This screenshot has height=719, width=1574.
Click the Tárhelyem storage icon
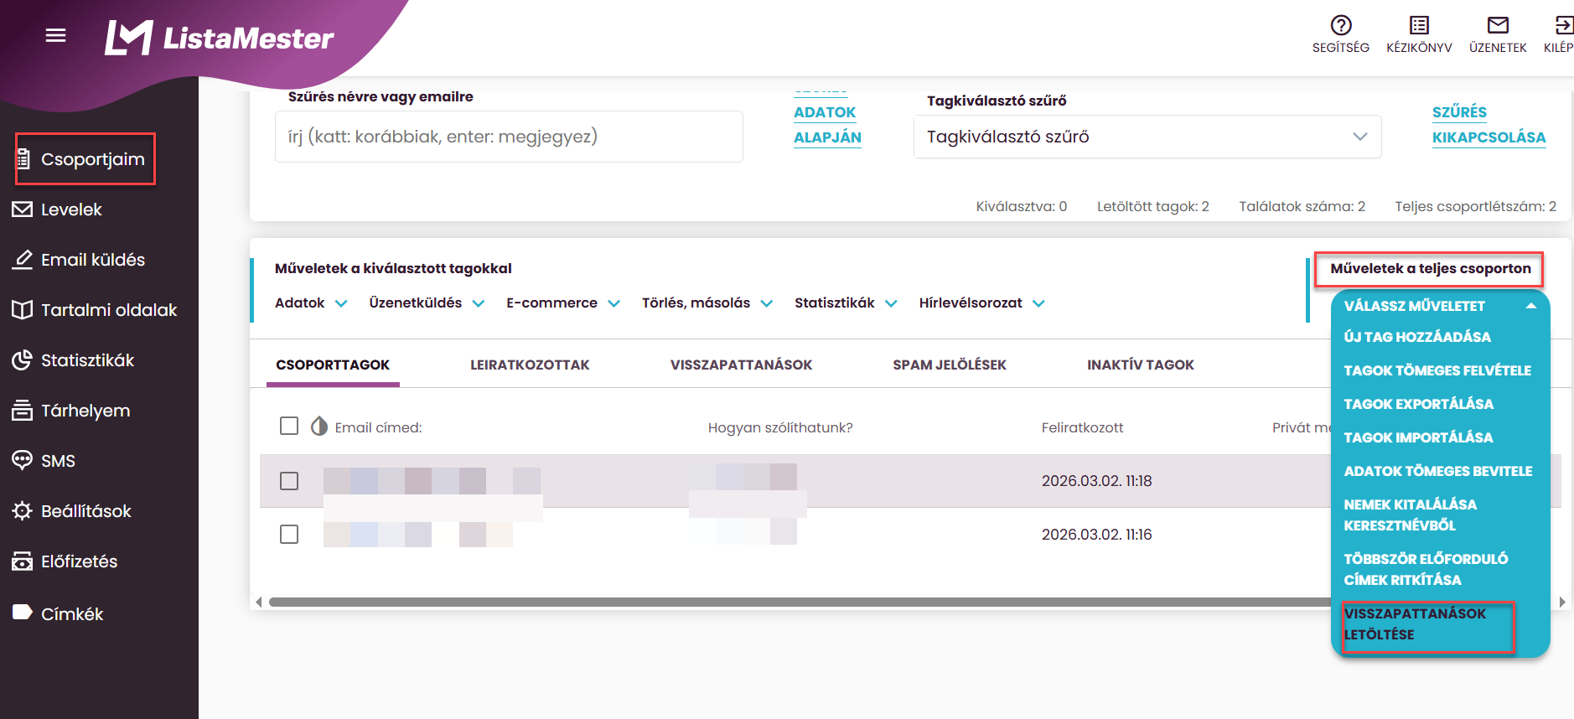point(23,411)
